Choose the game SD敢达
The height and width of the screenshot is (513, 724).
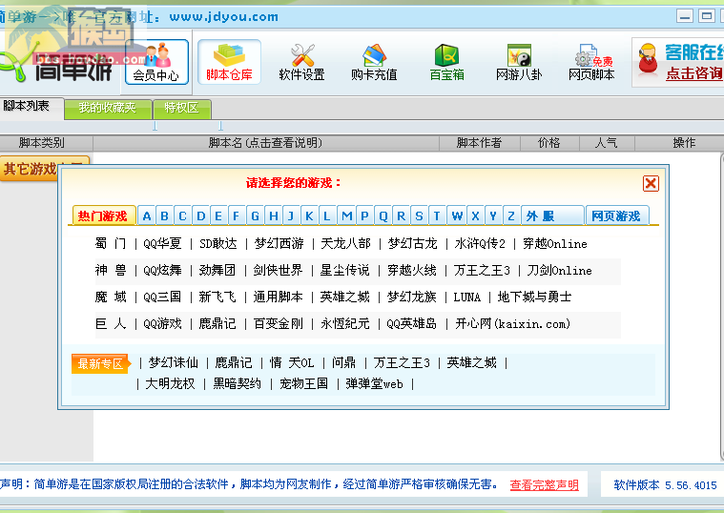(217, 243)
